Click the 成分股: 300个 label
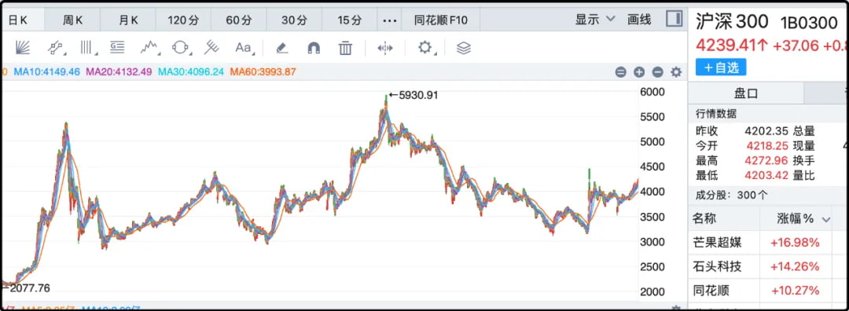 [731, 196]
